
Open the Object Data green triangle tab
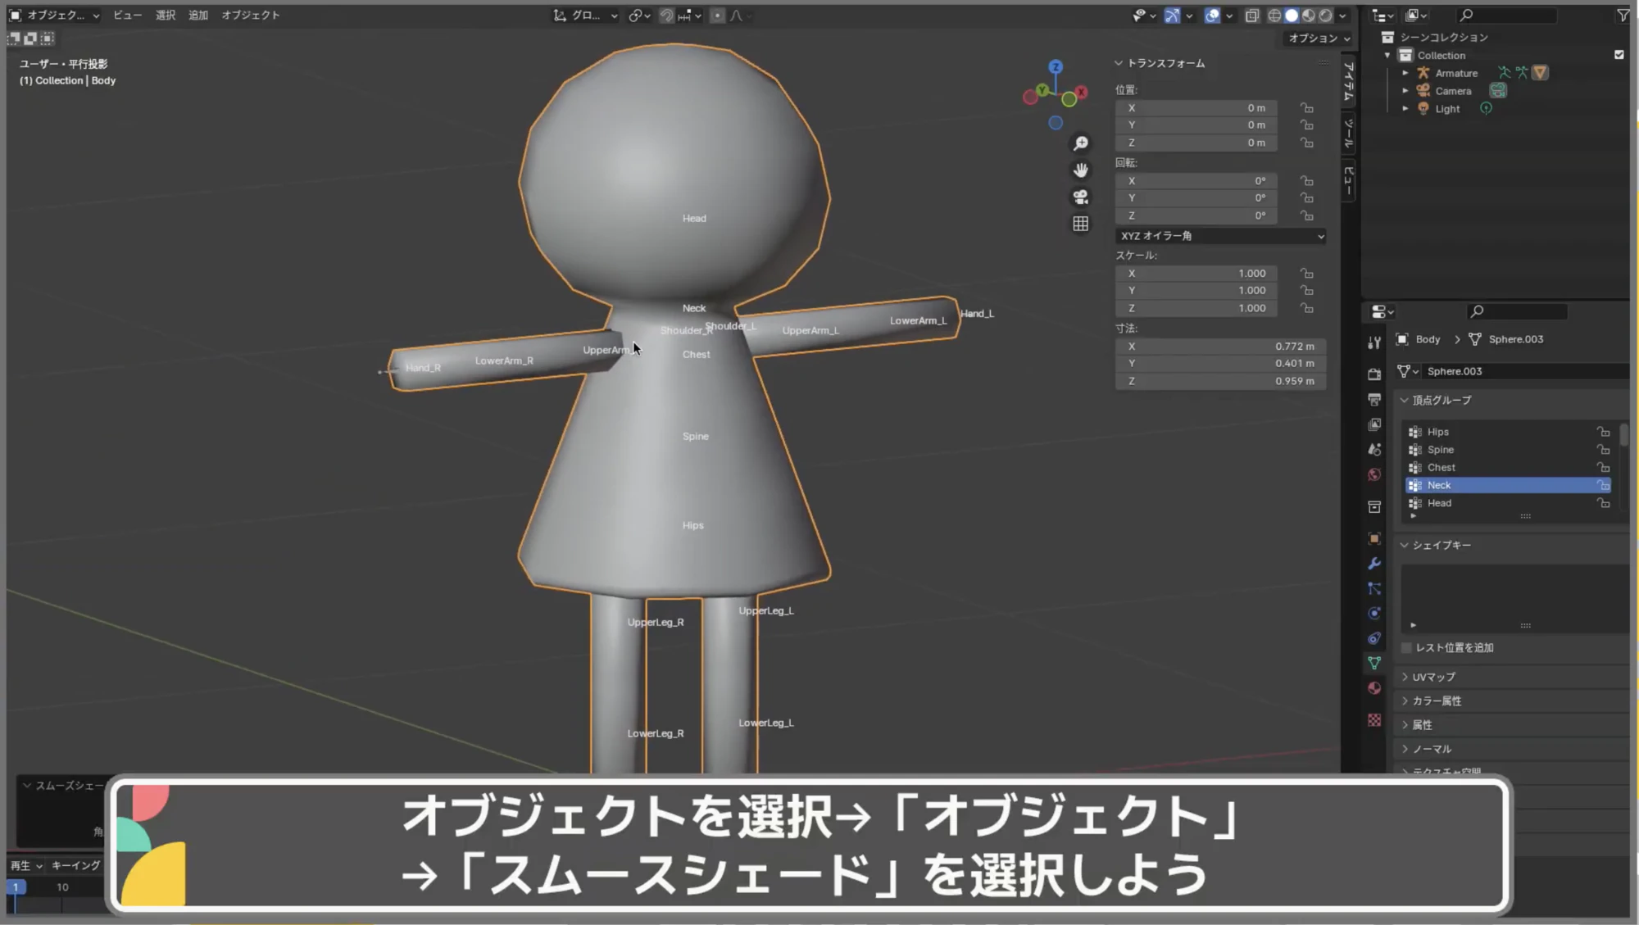1374,663
